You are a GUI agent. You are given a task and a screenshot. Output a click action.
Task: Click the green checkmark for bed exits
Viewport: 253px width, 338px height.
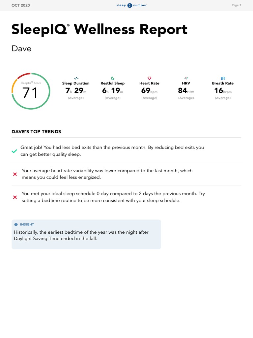pos(14,151)
